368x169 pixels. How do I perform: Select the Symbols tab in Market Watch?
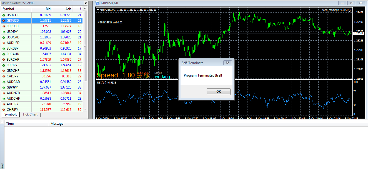pyautogui.click(x=11, y=114)
